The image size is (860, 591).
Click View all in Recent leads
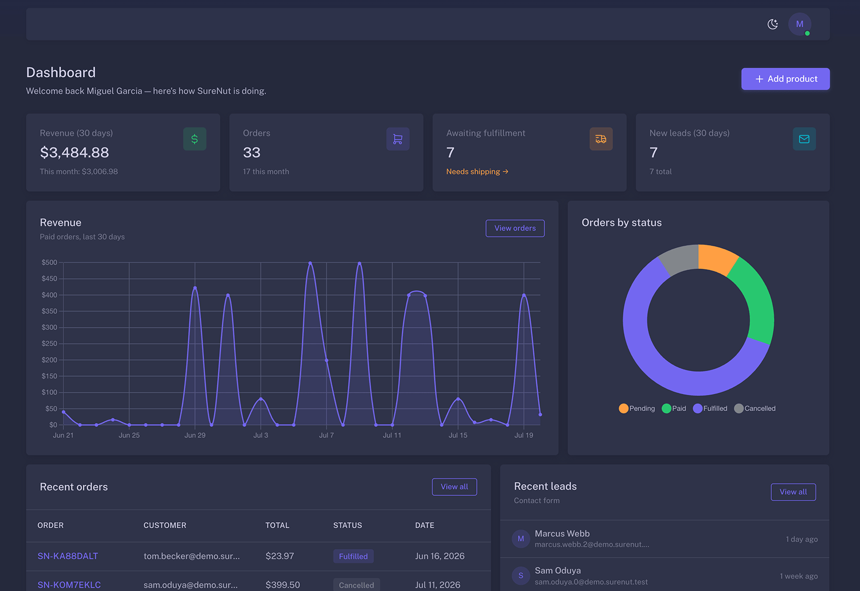tap(793, 492)
